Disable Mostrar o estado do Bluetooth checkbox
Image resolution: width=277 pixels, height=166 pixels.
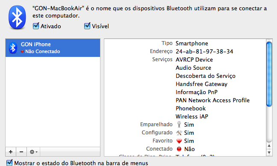9,163
